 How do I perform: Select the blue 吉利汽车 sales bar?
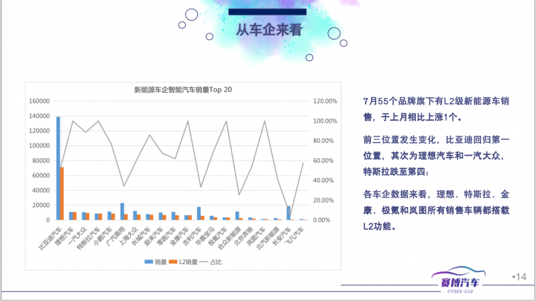coord(199,213)
